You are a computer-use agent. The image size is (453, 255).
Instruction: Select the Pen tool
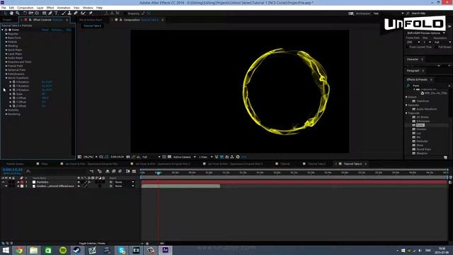click(x=50, y=13)
